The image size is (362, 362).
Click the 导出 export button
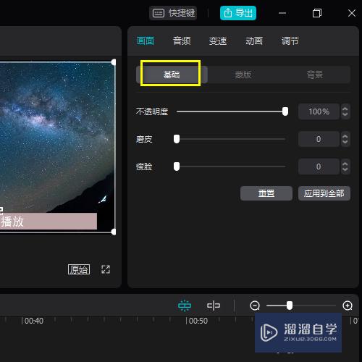[238, 13]
